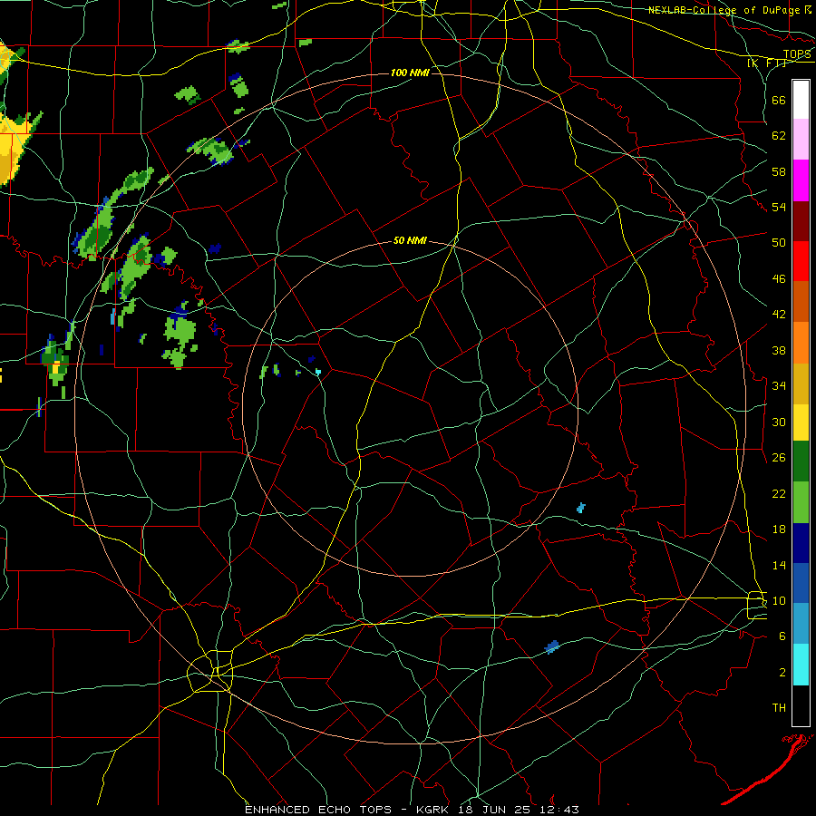Click the dark orange legend swatch
816x816 pixels.
tap(801, 302)
